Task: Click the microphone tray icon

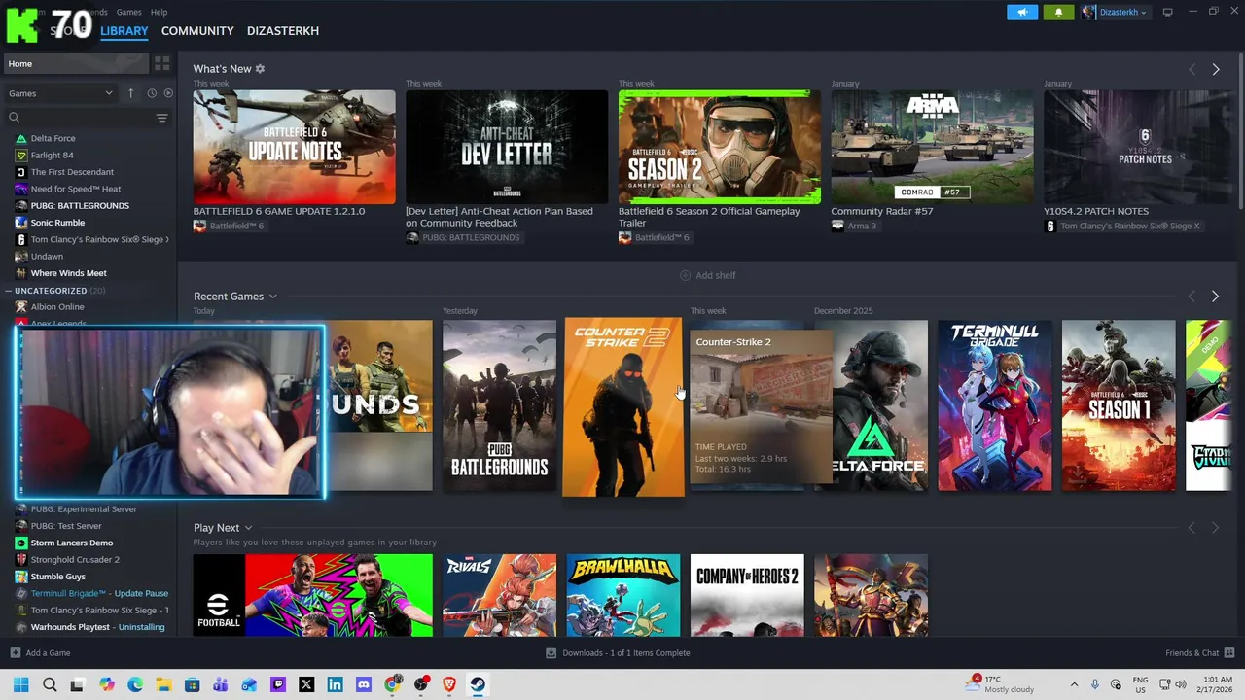Action: (x=1095, y=684)
